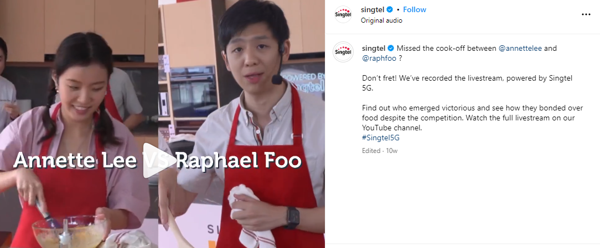Image resolution: width=600 pixels, height=248 pixels.
Task: Open the three-dots more options menu
Action: pos(586,14)
